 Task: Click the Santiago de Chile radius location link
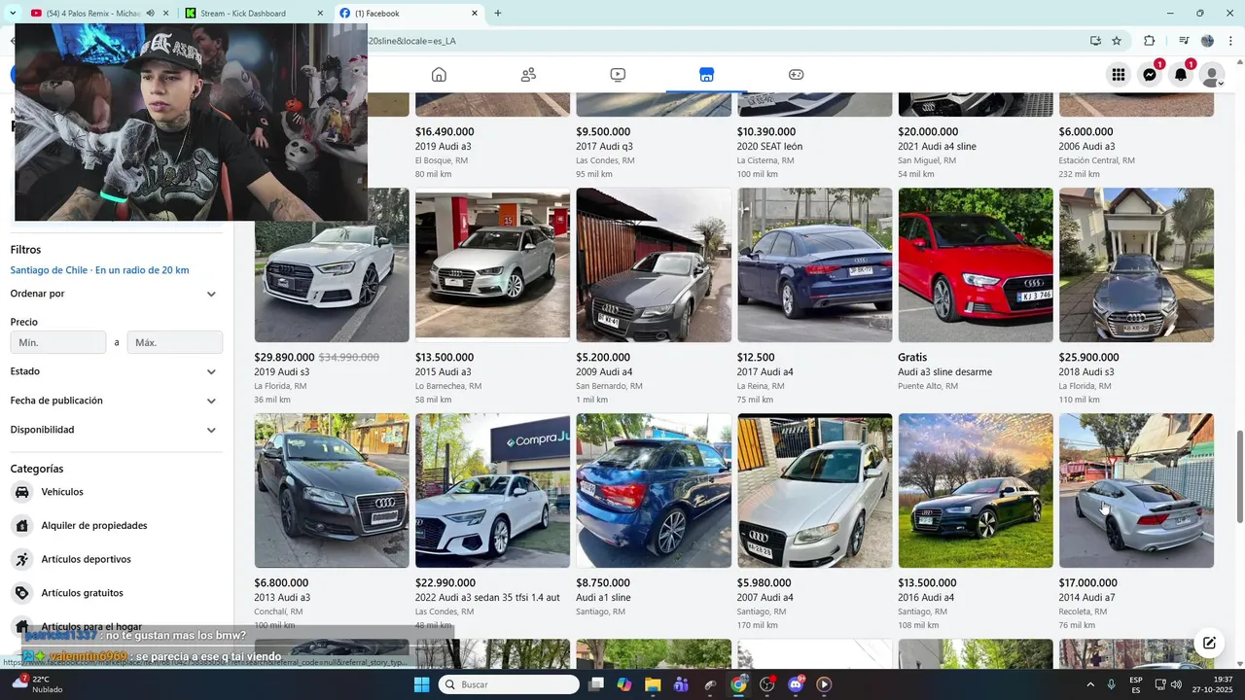pyautogui.click(x=99, y=270)
